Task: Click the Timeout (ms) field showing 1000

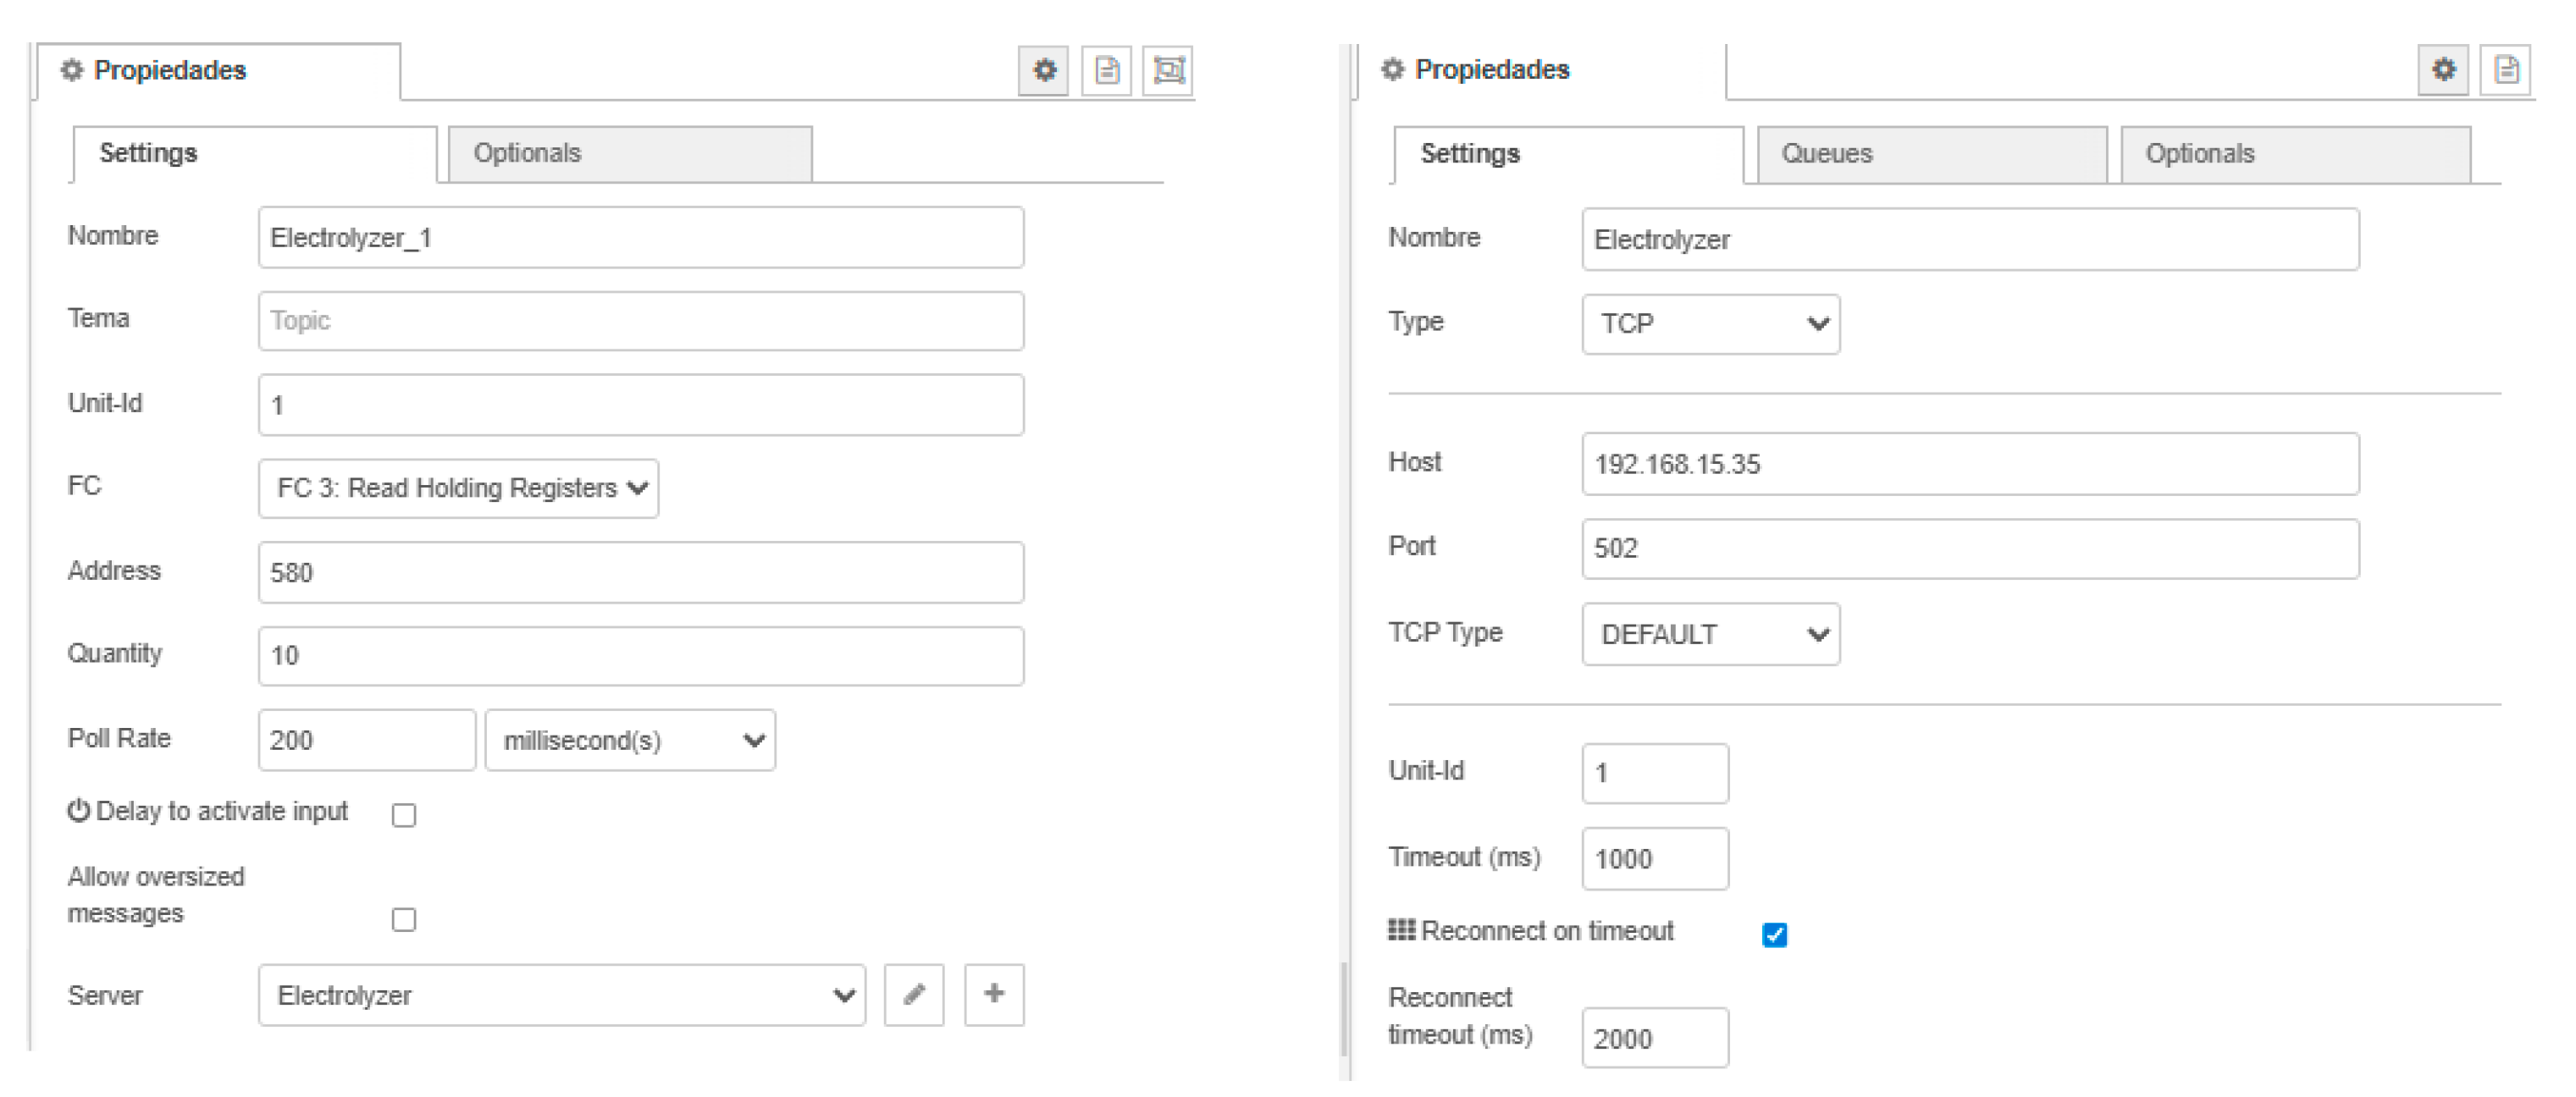Action: click(1655, 858)
